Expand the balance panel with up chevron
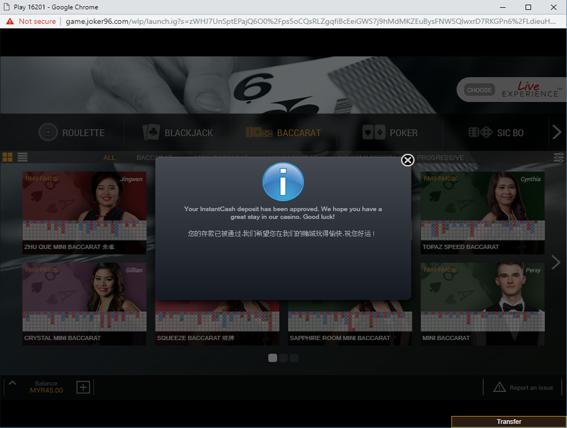Viewport: 567px width, 428px height. (13, 383)
